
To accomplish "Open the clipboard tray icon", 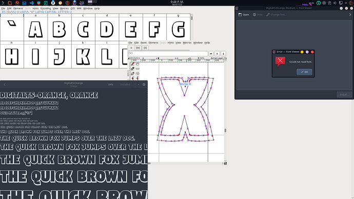I will point(329,3).
